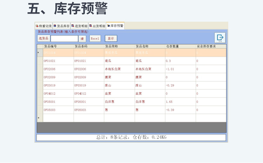Switch to the 出货明细 tab
The height and width of the screenshot is (163, 263).
pos(97,26)
